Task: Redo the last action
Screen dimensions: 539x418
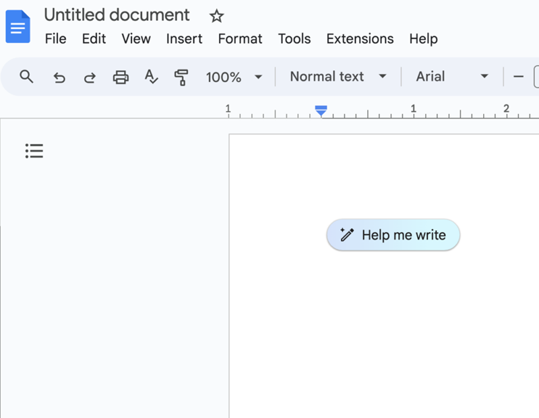Action: [89, 77]
